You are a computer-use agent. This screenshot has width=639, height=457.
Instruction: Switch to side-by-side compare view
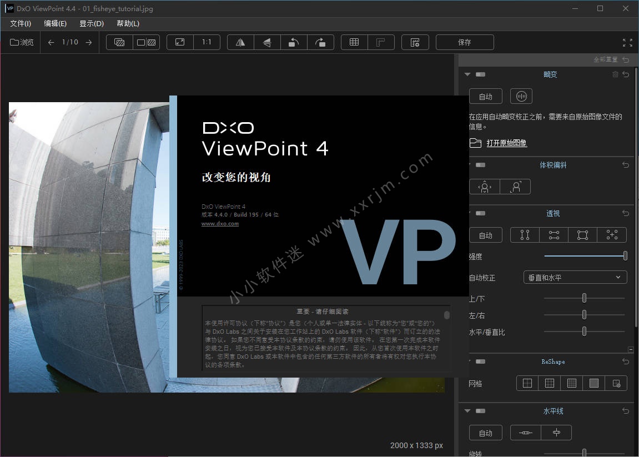[147, 42]
